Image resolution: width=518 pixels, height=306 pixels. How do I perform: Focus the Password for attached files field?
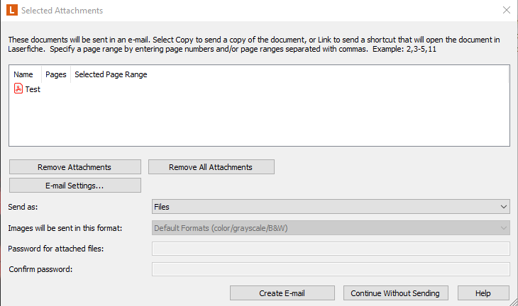point(331,249)
